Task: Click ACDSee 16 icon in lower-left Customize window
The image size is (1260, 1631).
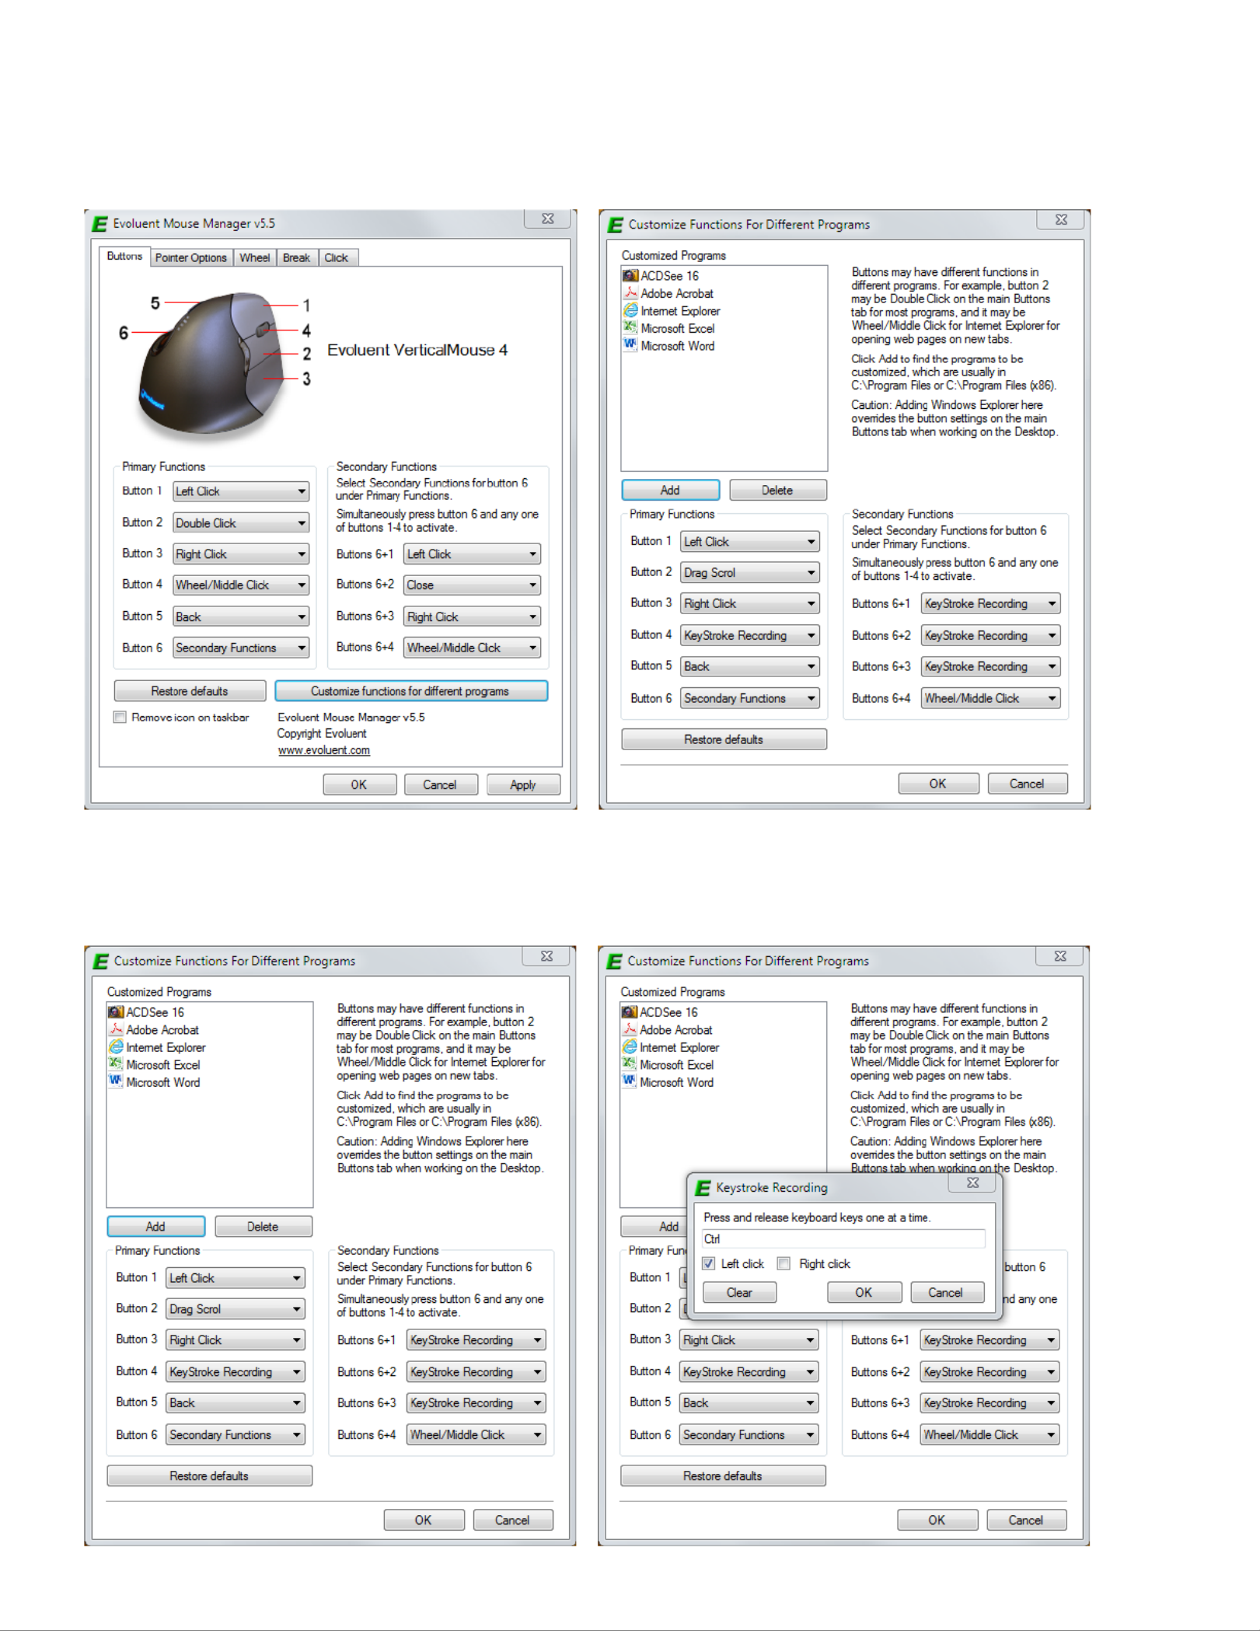Action: coord(116,1011)
